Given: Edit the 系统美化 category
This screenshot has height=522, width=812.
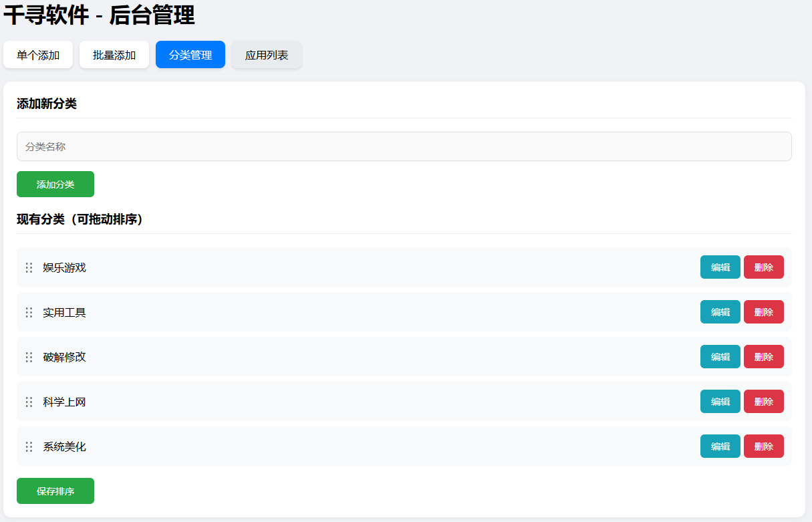Looking at the screenshot, I should tap(720, 446).
